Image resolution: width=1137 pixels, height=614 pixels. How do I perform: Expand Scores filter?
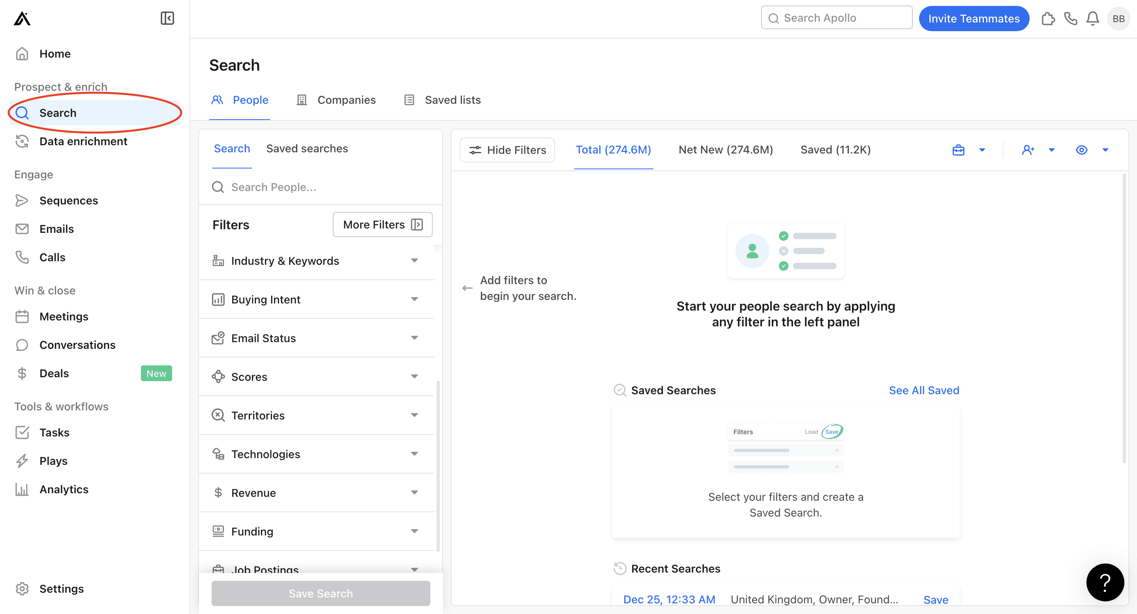click(x=317, y=377)
